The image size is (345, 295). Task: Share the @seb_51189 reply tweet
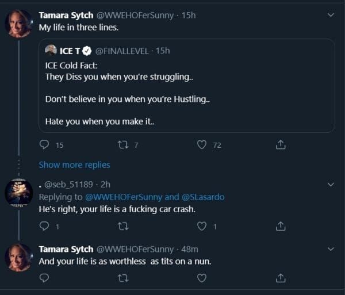tap(281, 227)
